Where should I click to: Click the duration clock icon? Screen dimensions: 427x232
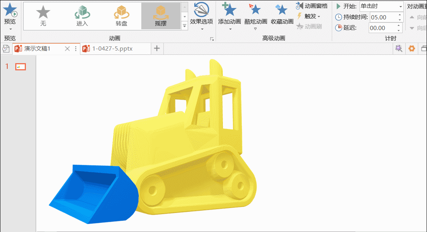coord(339,17)
